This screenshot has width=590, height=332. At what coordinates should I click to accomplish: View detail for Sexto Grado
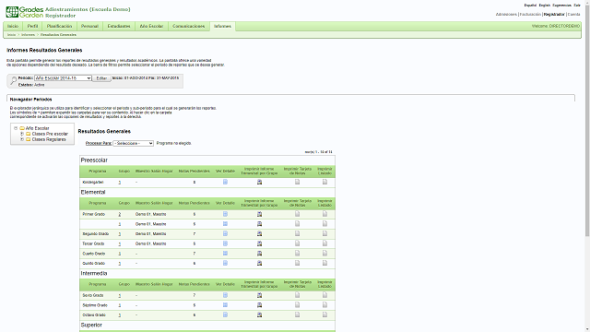coord(225,295)
